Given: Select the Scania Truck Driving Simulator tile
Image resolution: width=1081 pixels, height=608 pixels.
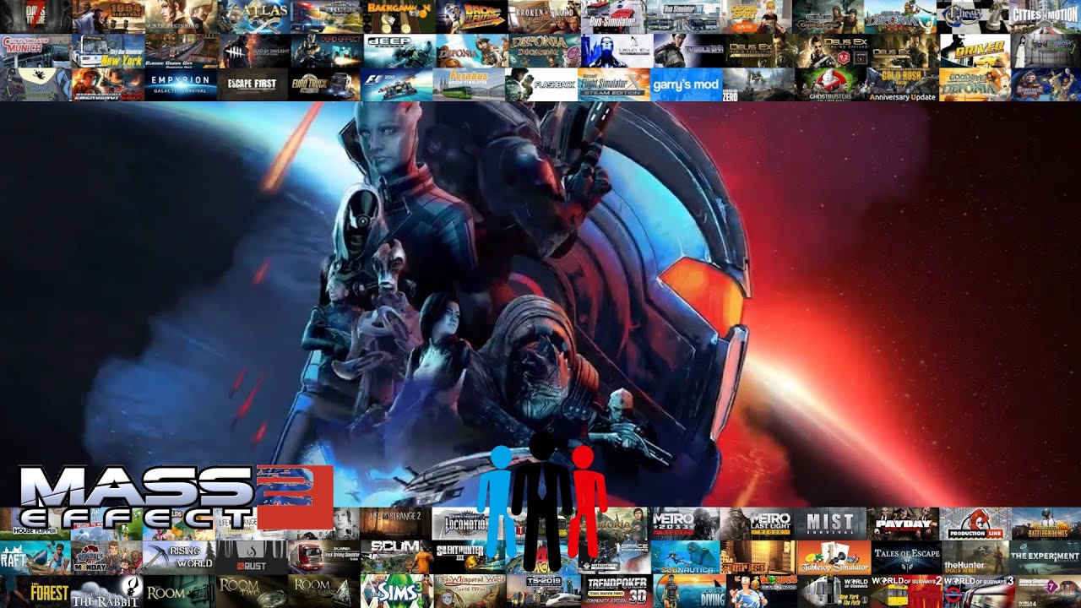Looking at the screenshot, I should click(x=324, y=557).
